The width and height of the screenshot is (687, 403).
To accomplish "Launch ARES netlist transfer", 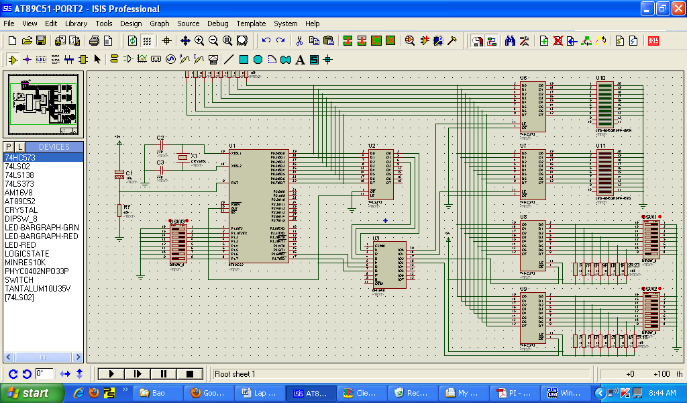I will click(x=653, y=41).
